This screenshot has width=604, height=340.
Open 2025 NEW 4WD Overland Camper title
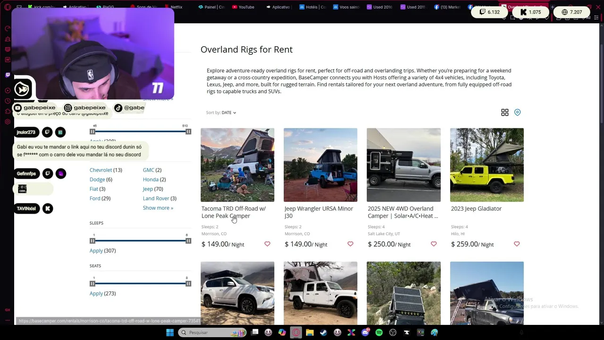coord(403,212)
